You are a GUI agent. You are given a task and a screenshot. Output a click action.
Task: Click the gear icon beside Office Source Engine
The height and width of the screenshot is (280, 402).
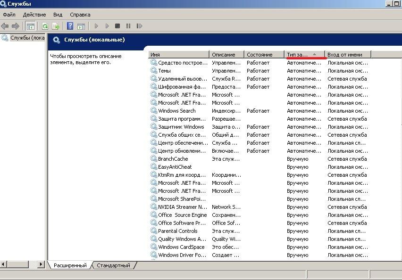coord(153,214)
